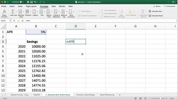This screenshot has height=100, width=178.
Task: Expand the Financial dropdown arrow
Action: (31, 12)
